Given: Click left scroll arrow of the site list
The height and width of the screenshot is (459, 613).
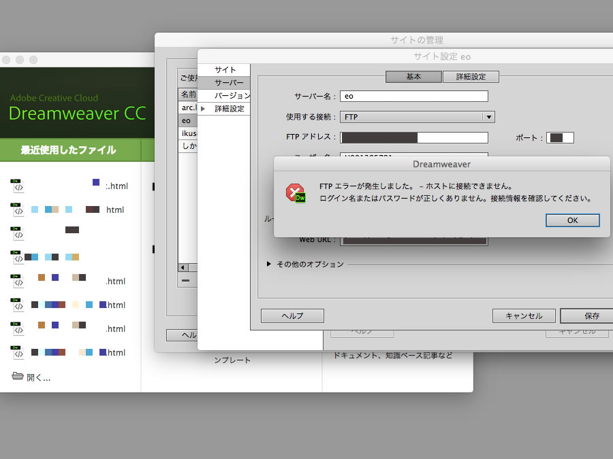Looking at the screenshot, I should click(183, 267).
